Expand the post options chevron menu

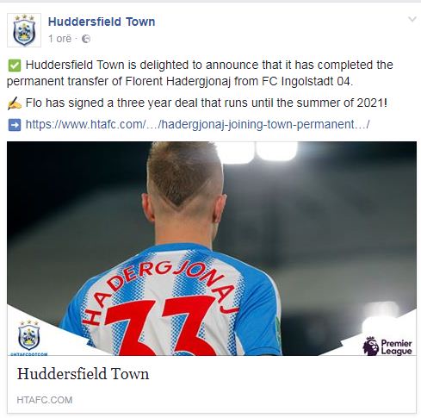pyautogui.click(x=412, y=19)
